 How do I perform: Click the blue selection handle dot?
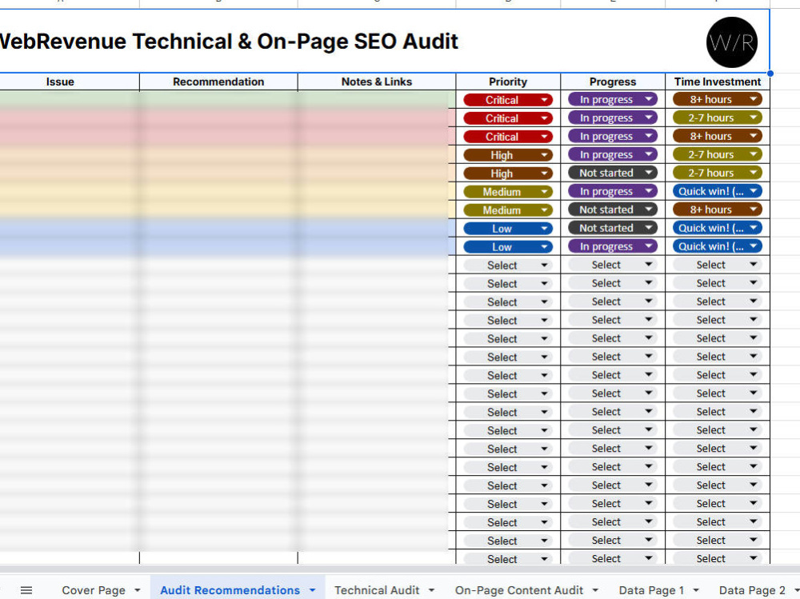coord(770,74)
